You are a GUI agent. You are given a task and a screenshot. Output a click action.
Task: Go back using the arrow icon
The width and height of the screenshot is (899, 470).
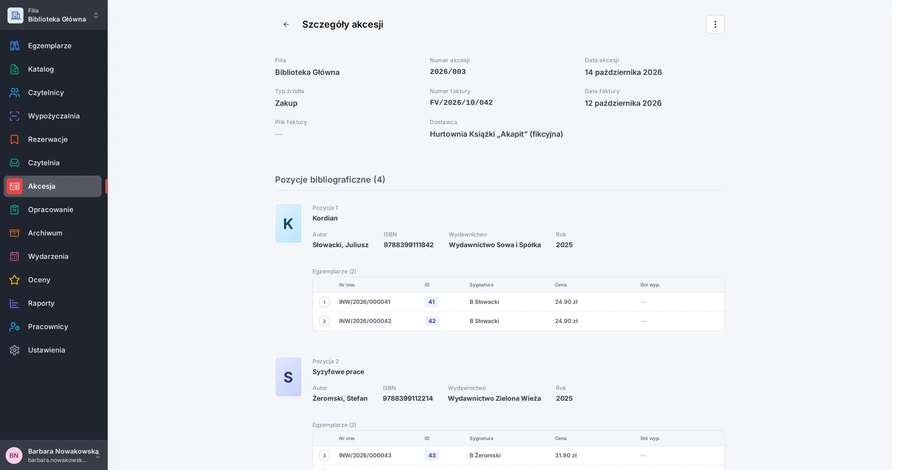[286, 24]
